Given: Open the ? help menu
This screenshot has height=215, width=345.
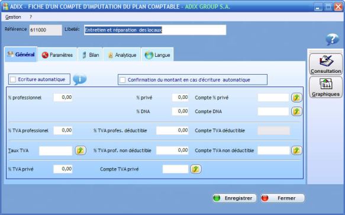Looking at the screenshot, I should [x=31, y=17].
